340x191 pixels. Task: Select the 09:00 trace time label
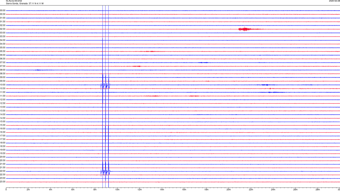[2, 77]
